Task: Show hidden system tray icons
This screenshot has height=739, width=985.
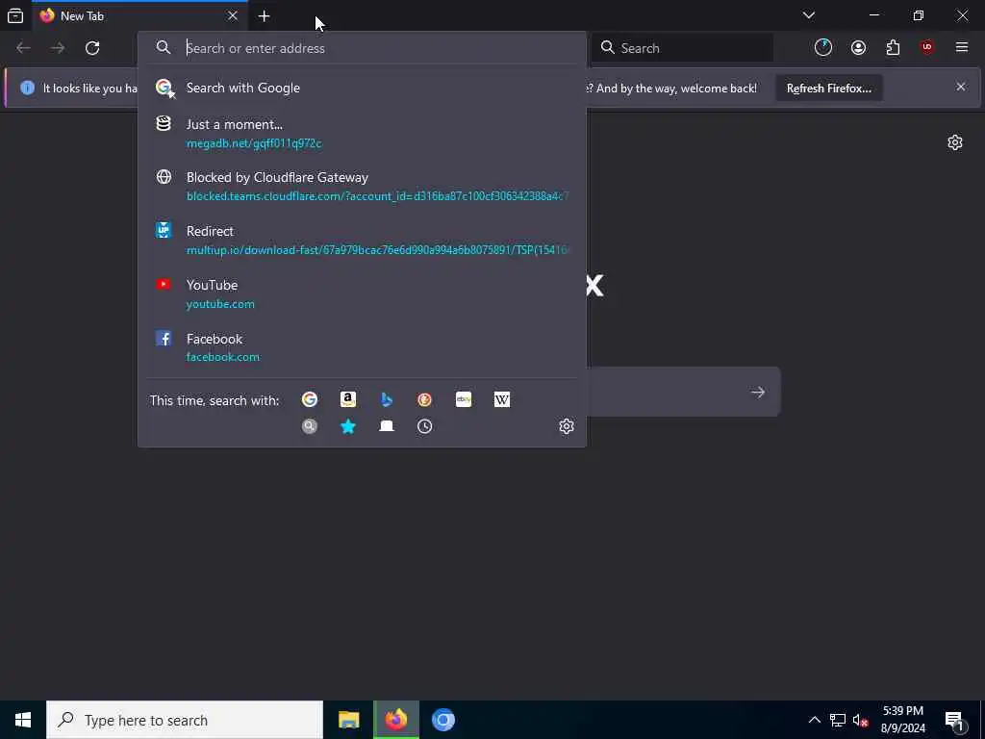Action: (x=814, y=720)
